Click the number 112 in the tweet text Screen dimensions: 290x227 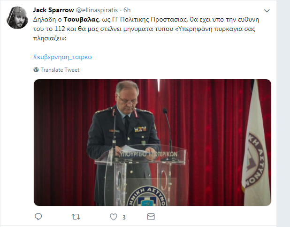coord(60,29)
